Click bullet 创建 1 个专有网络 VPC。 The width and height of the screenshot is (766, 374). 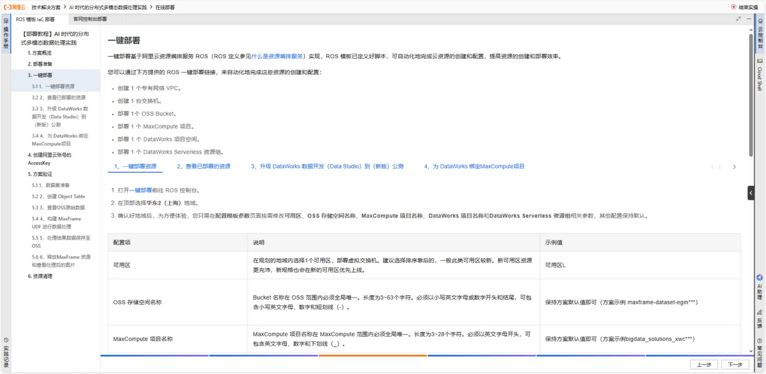click(x=149, y=88)
